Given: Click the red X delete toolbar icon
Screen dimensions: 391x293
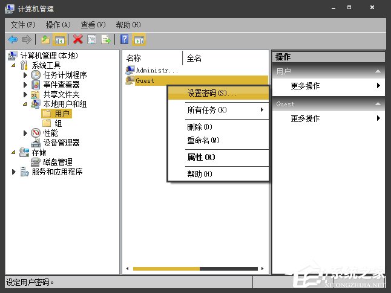Looking at the screenshot, I should coord(77,39).
